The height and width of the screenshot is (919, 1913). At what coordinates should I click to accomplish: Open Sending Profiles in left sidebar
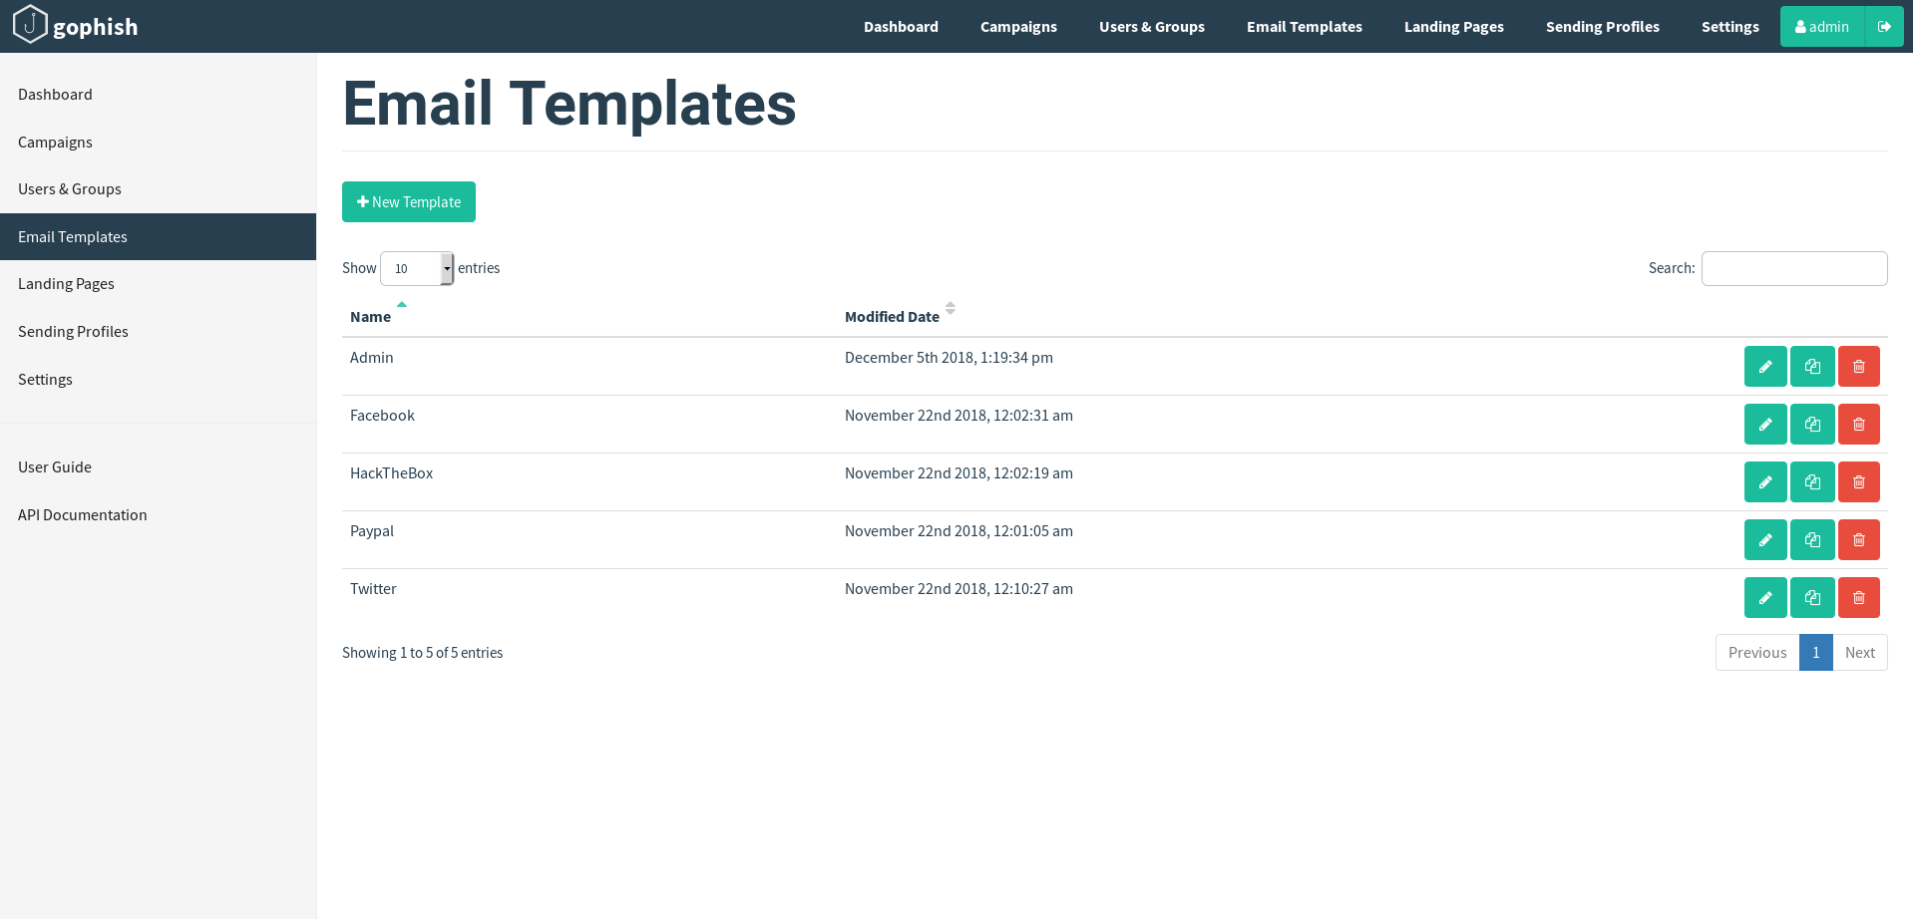(73, 332)
